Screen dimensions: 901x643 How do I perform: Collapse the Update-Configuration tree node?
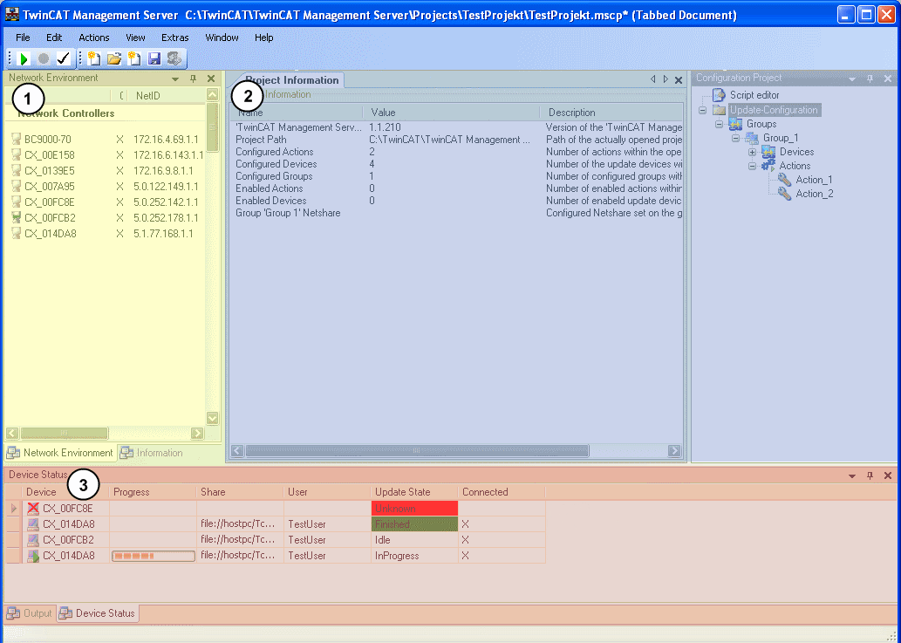(703, 110)
